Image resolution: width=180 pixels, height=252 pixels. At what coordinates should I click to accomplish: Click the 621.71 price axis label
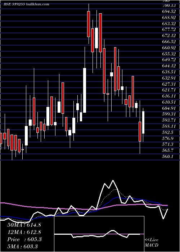coord(169,90)
